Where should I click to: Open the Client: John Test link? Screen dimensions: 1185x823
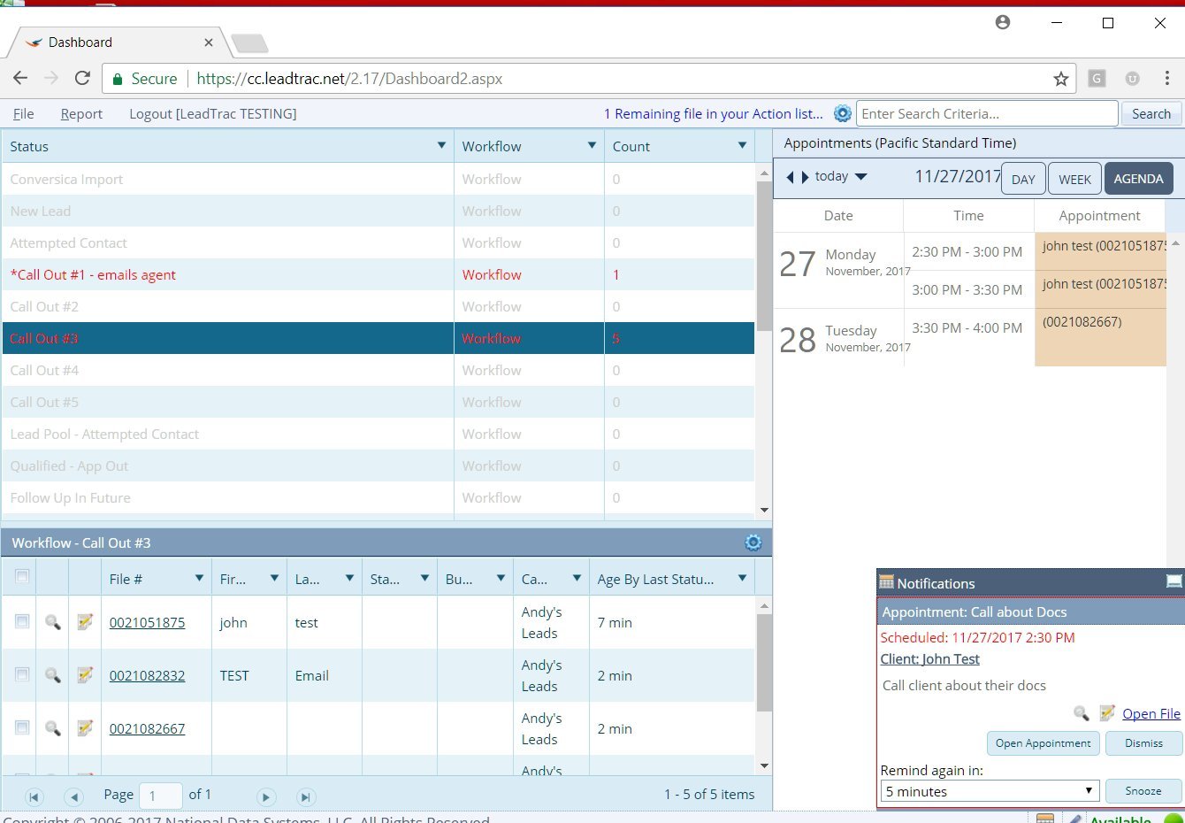[x=929, y=659]
